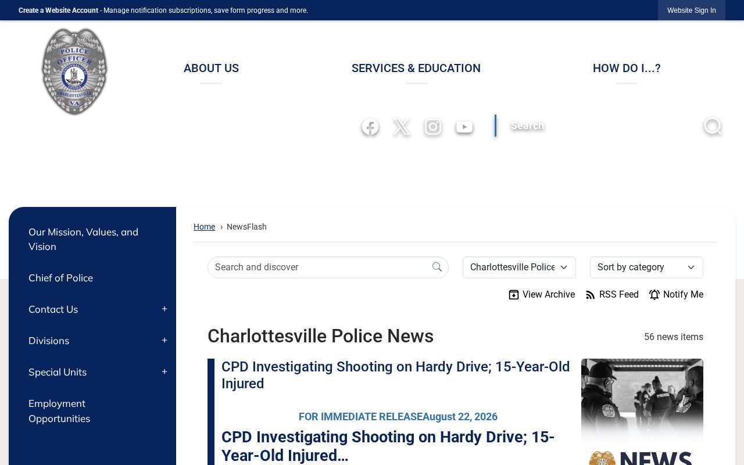
Task: Expand the Contact Us submenu
Action: [164, 309]
